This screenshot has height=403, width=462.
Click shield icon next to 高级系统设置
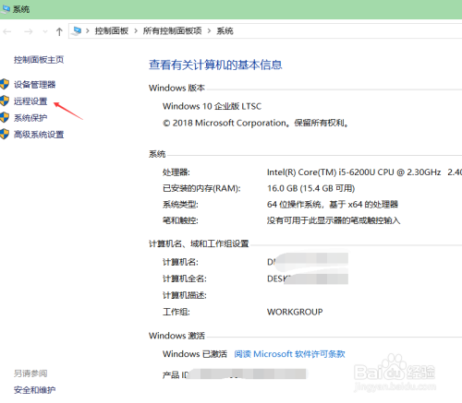tap(5, 134)
